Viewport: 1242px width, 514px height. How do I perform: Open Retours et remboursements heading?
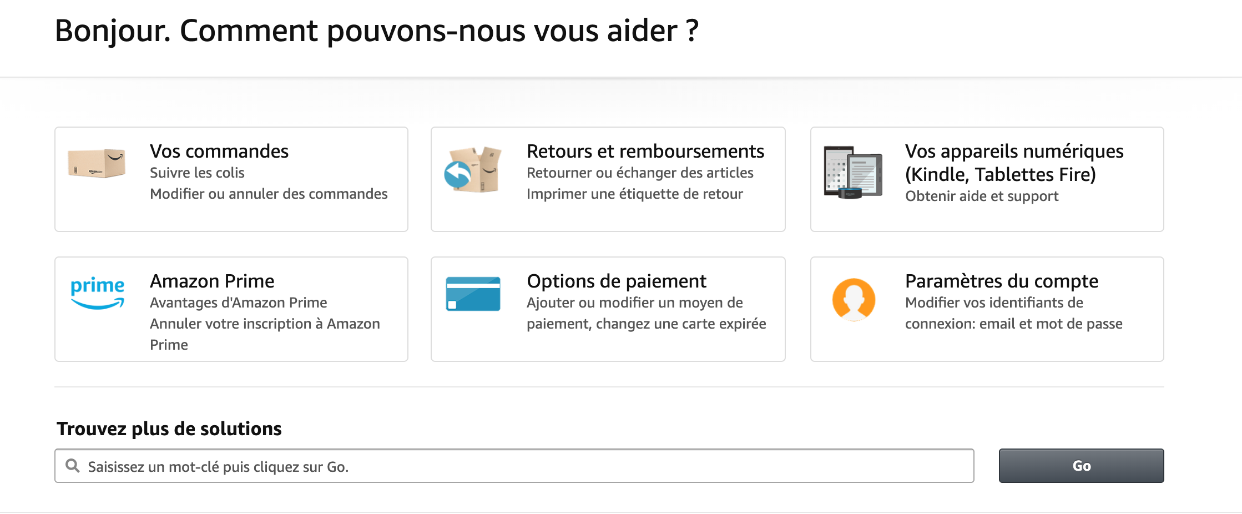645,151
